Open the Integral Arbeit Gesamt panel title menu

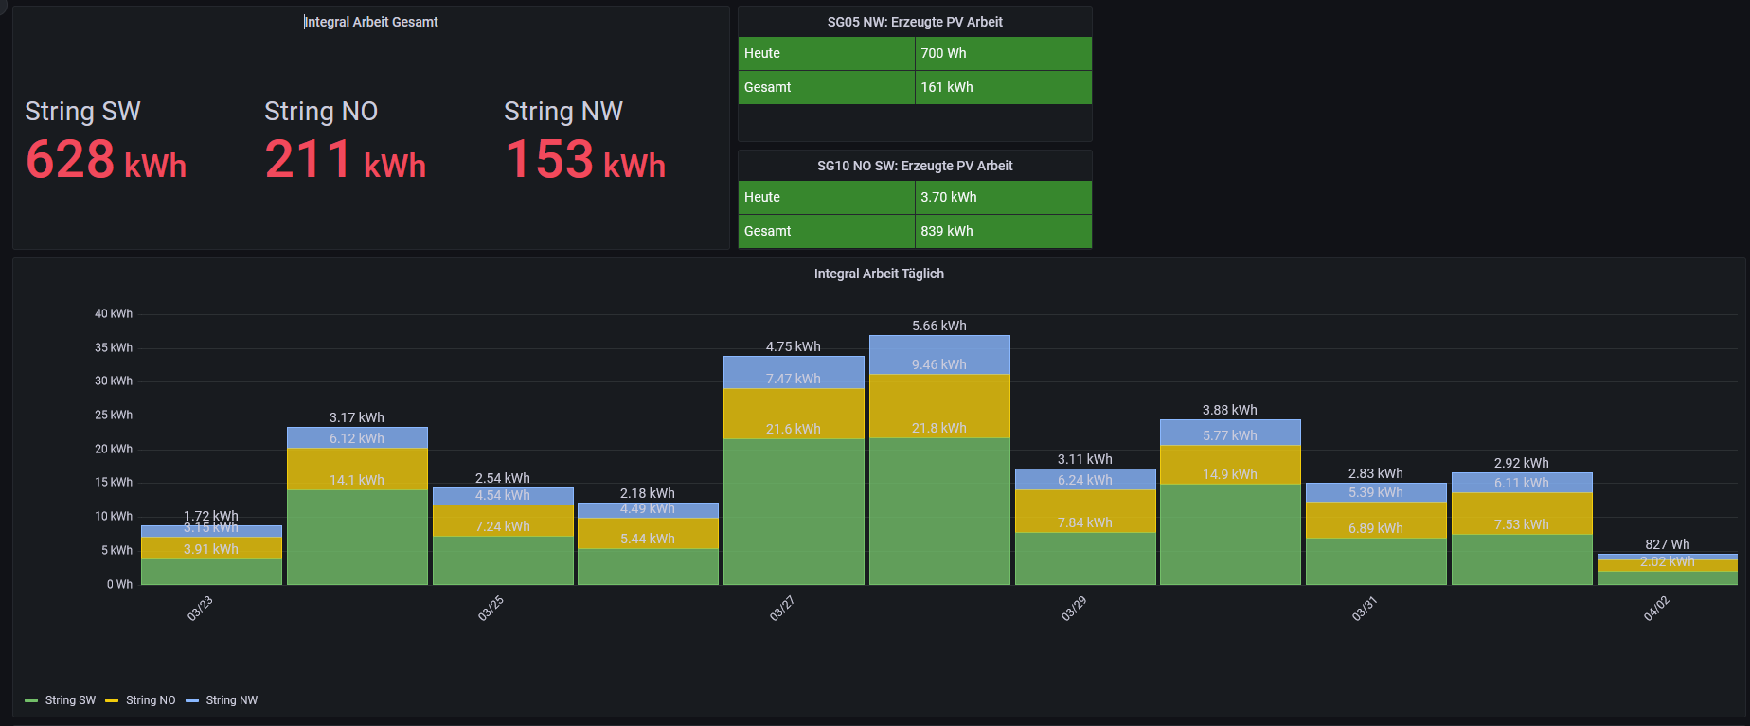pyautogui.click(x=370, y=22)
